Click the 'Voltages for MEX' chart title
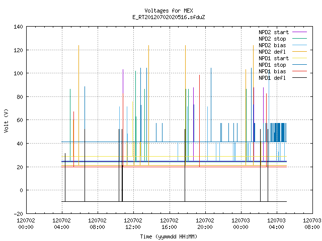322x241 pixels. click(169, 11)
